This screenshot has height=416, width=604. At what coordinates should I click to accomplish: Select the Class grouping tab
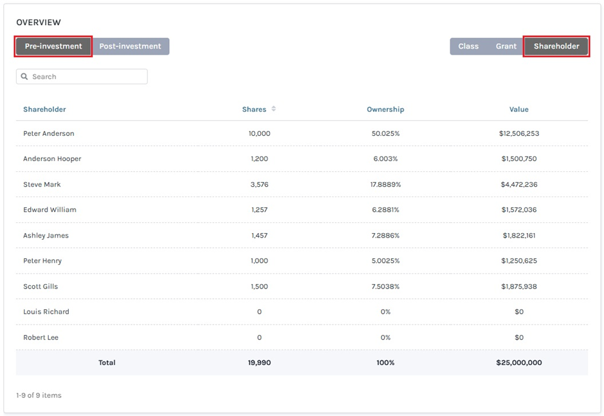click(x=468, y=46)
